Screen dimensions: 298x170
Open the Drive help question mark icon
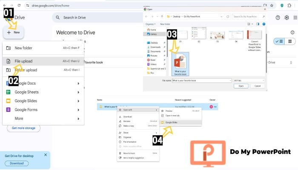[x=278, y=17]
